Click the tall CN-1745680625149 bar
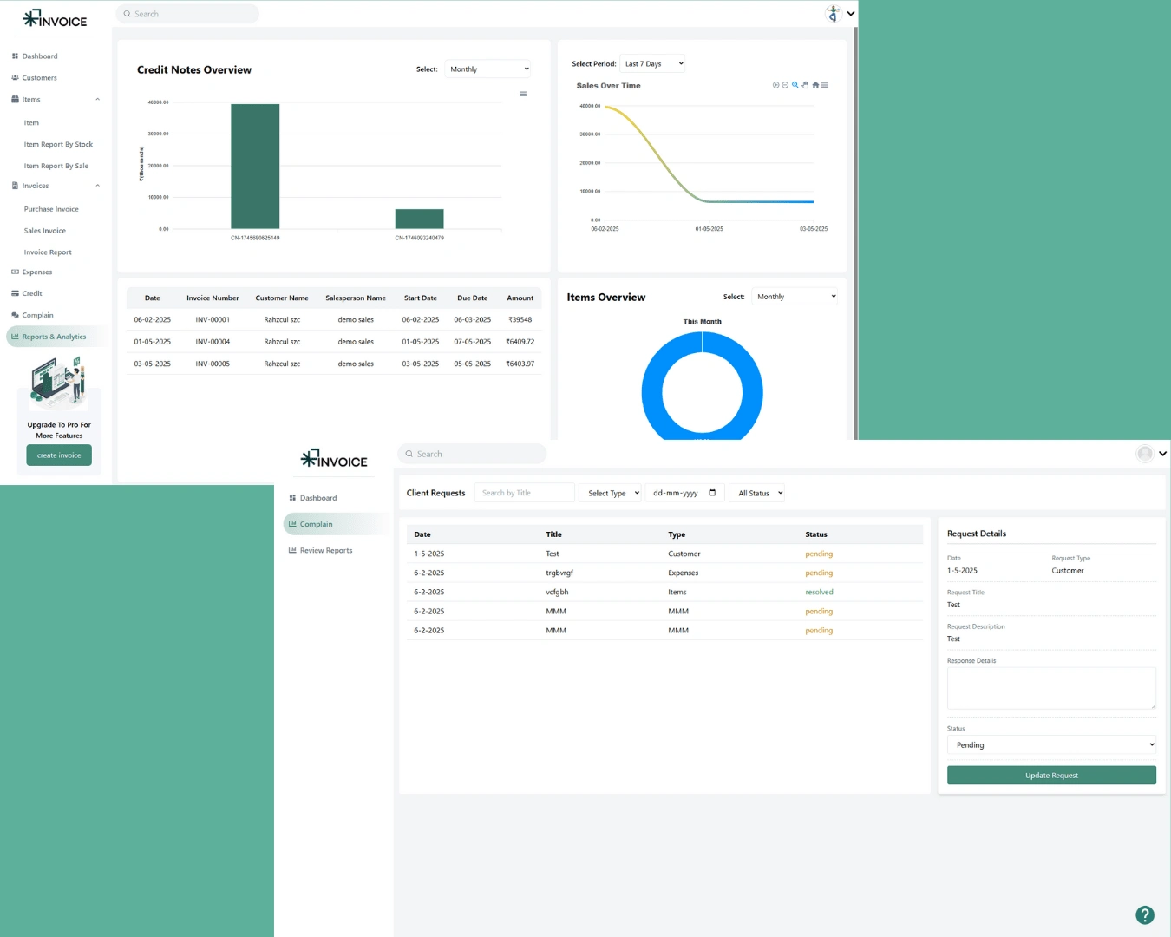1171x937 pixels. [255, 167]
